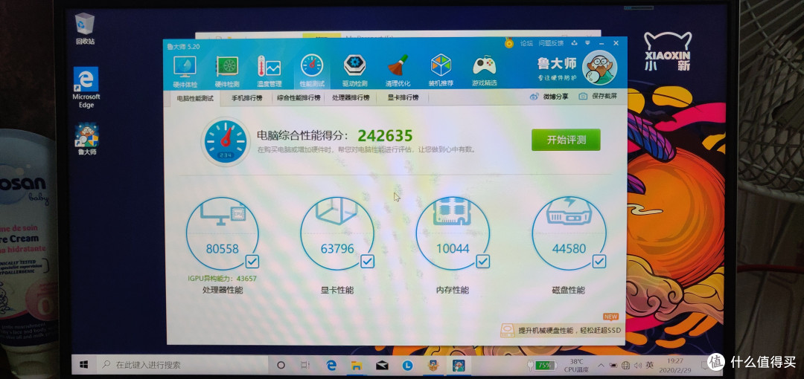Click the disk score 44580 circle
The height and width of the screenshot is (379, 804).
[569, 233]
